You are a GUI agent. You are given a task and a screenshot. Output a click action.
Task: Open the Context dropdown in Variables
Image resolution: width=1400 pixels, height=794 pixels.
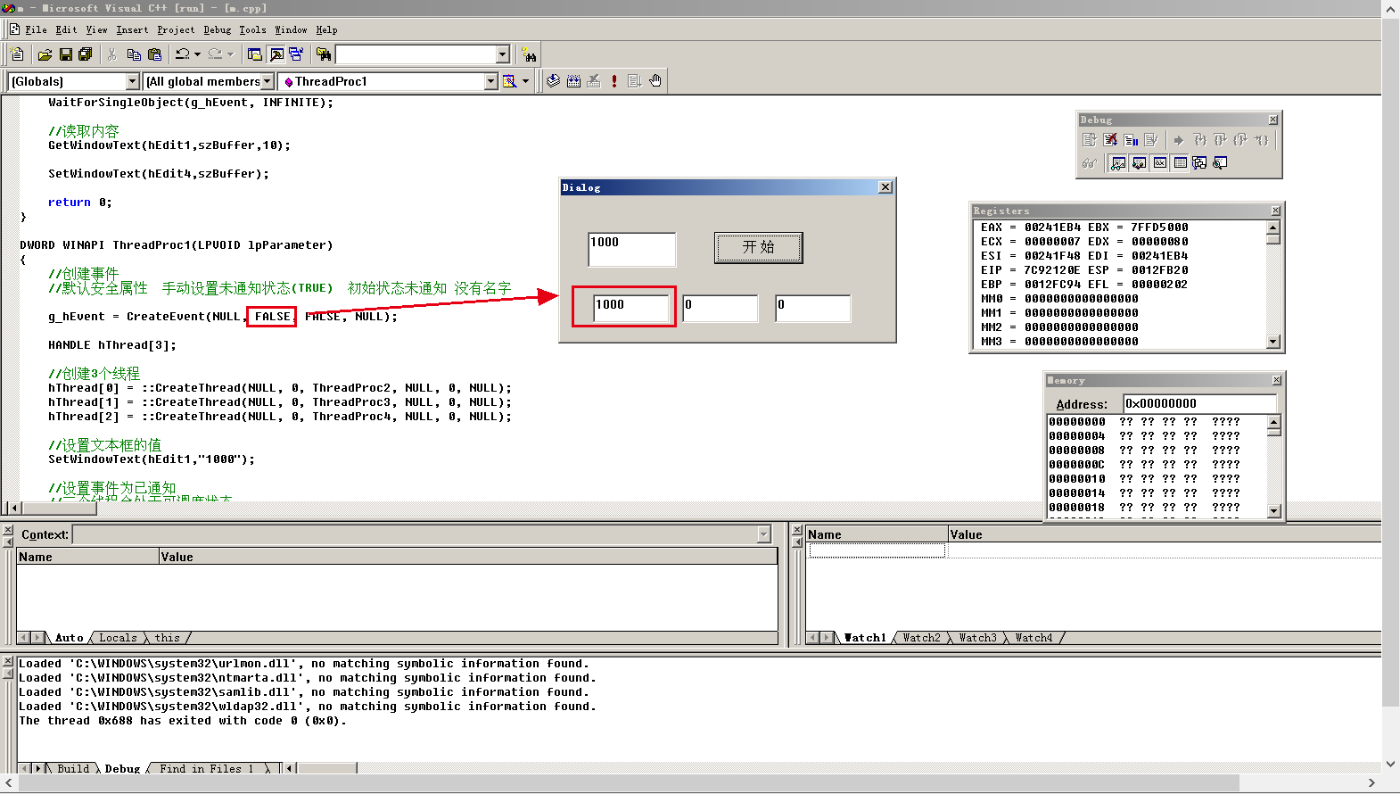coord(763,534)
